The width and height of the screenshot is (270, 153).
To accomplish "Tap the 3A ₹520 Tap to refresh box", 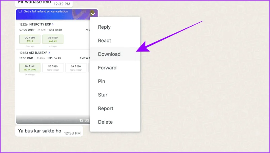I will click(x=76, y=67).
